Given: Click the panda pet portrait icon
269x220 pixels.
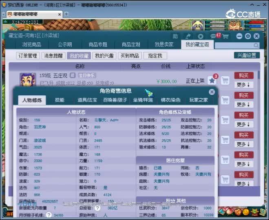Looking at the screenshot, I should 198,25.
